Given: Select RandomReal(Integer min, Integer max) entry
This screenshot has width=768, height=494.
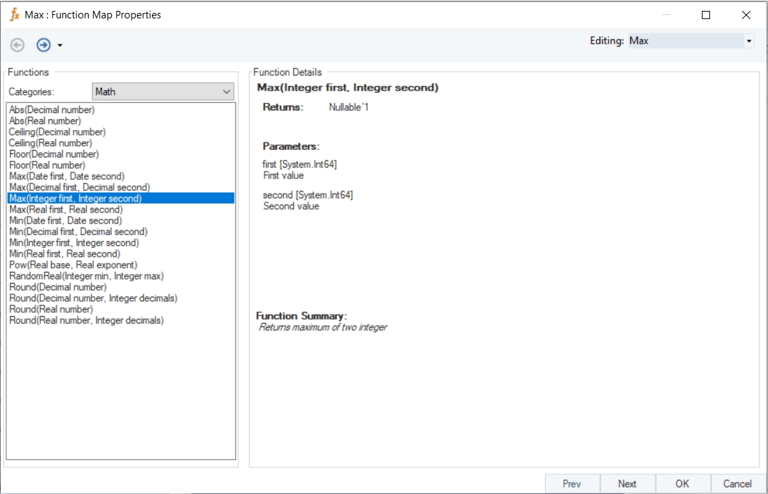Looking at the screenshot, I should point(86,276).
